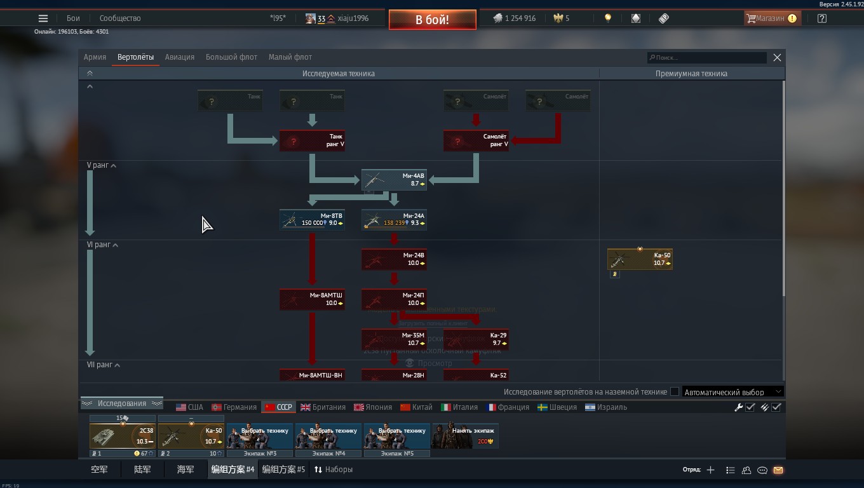Open the chat bubble icon
The width and height of the screenshot is (864, 488).
(x=762, y=470)
